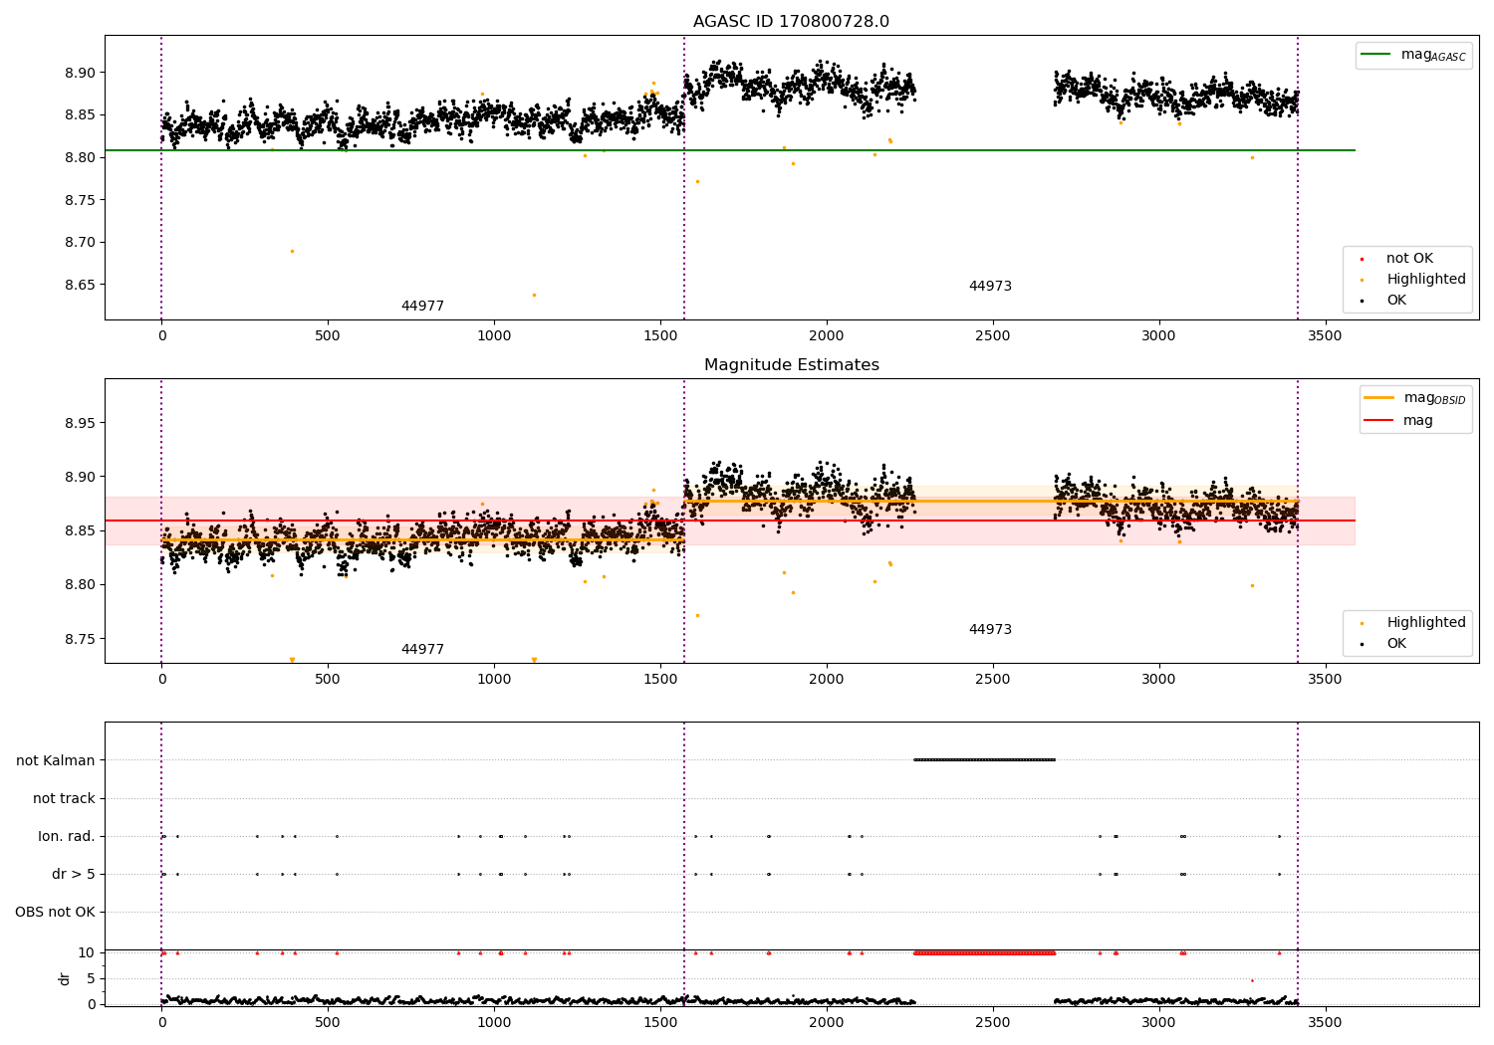
Task: Click the 8.70 y-tick in the top panel
Action: [x=80, y=242]
